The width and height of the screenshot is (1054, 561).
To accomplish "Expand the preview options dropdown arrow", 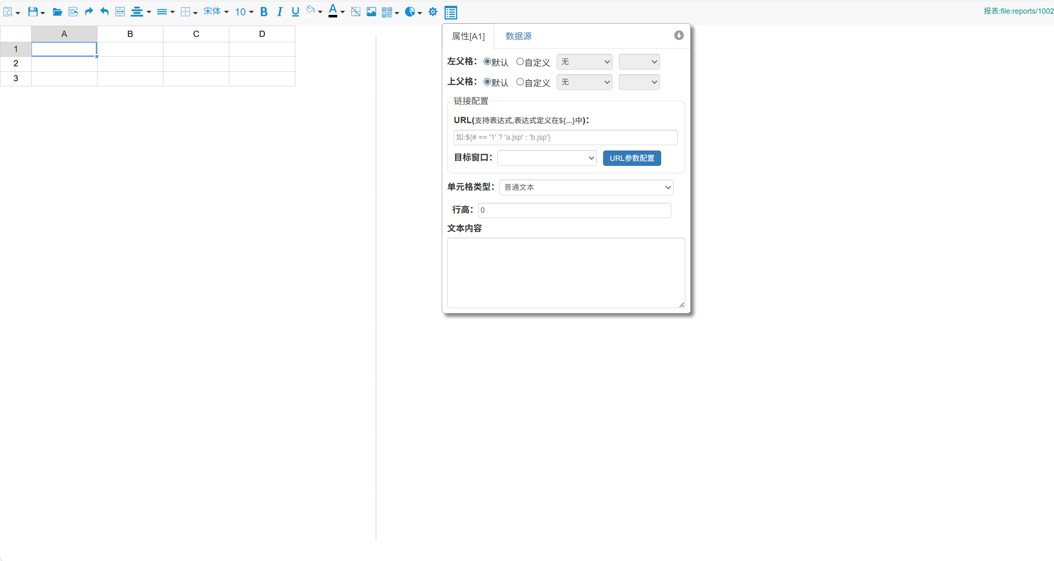I will [x=18, y=13].
